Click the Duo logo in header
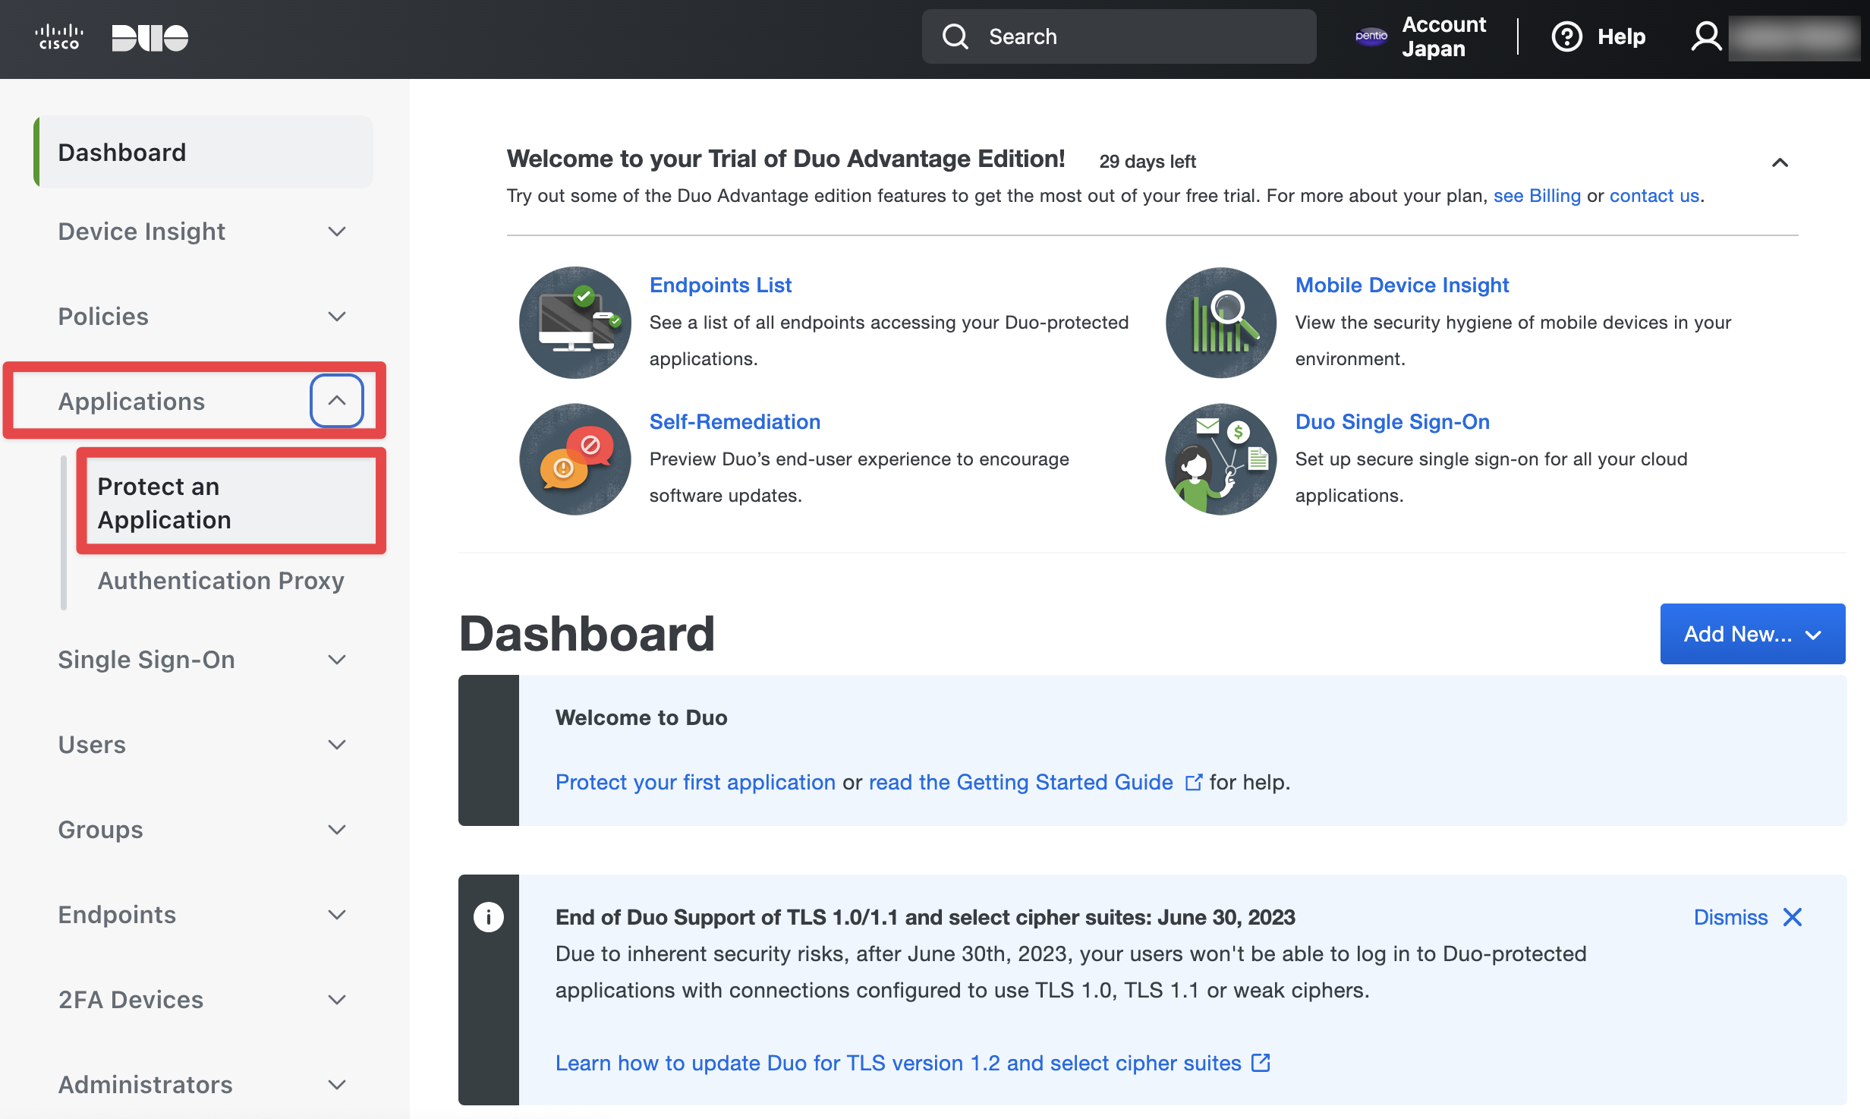The height and width of the screenshot is (1119, 1870). coord(150,37)
